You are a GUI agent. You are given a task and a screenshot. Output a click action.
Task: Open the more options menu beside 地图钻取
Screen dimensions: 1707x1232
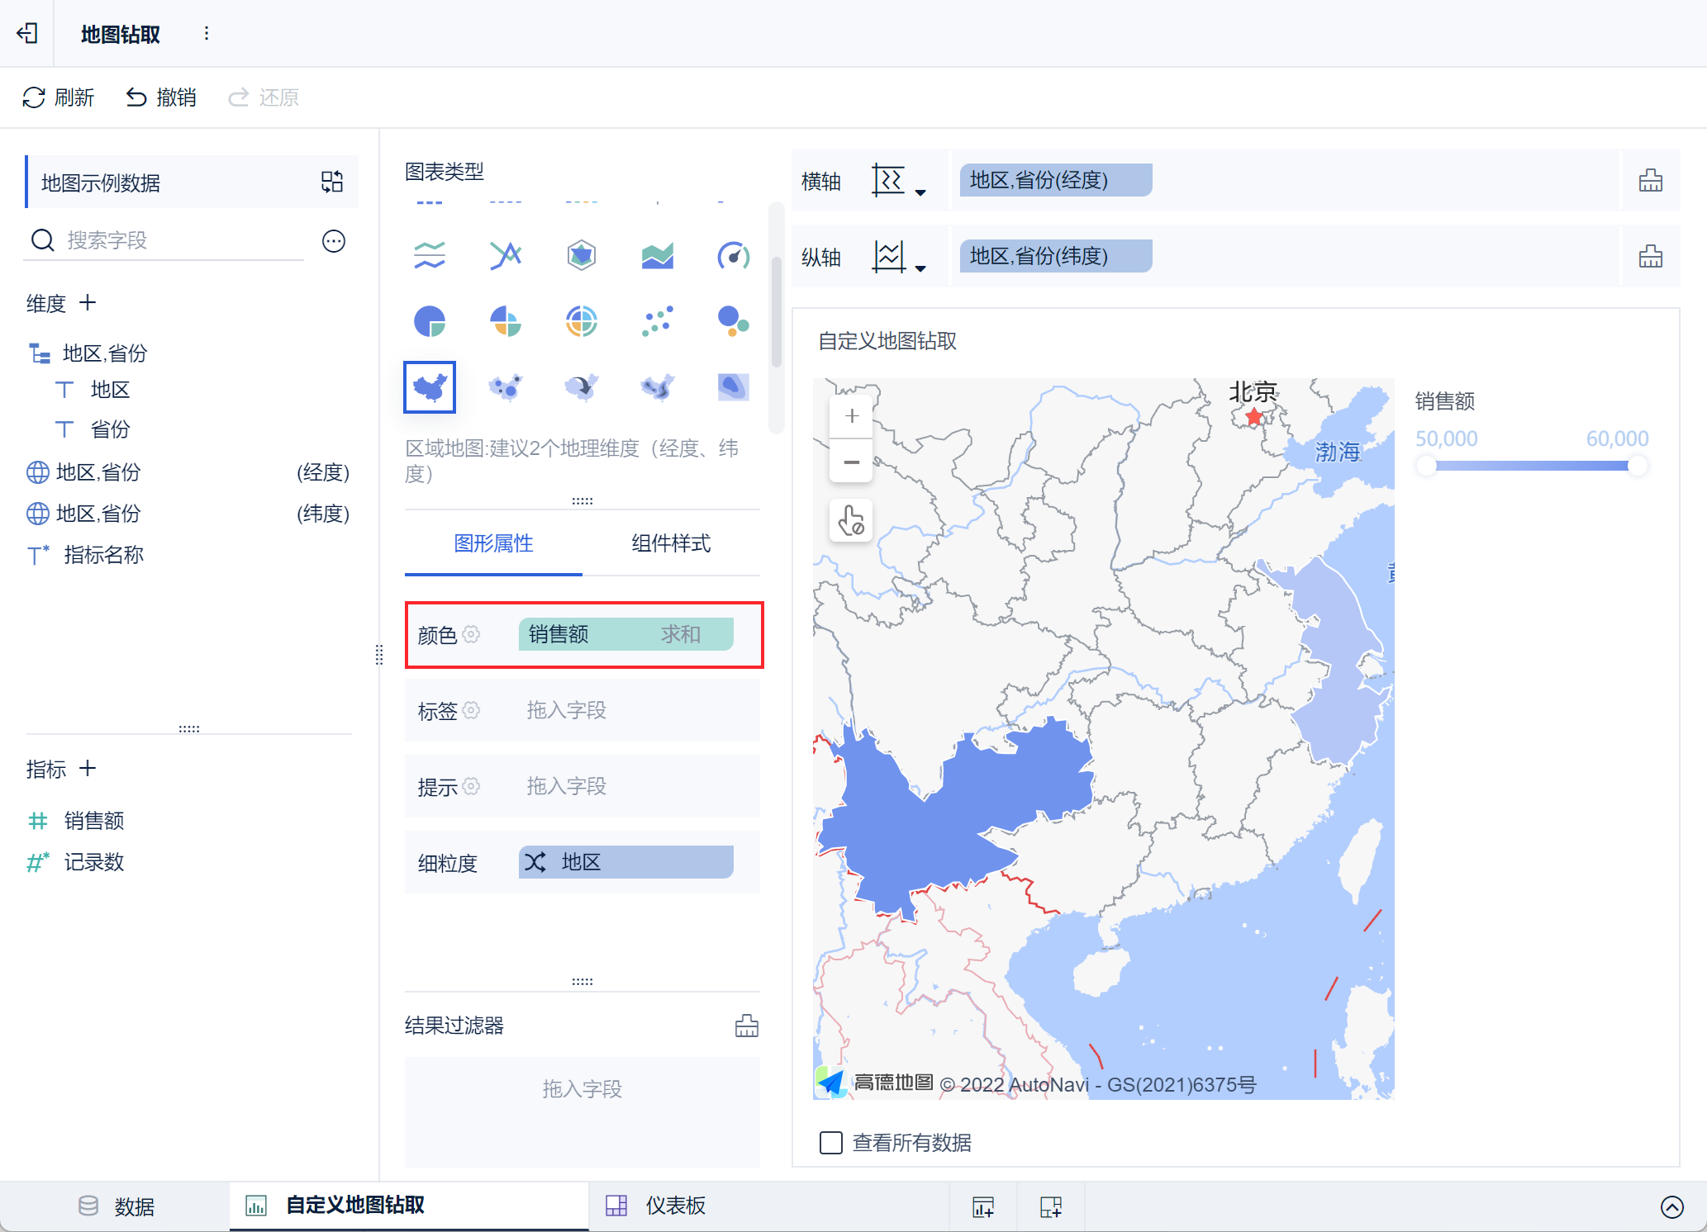coord(207,33)
